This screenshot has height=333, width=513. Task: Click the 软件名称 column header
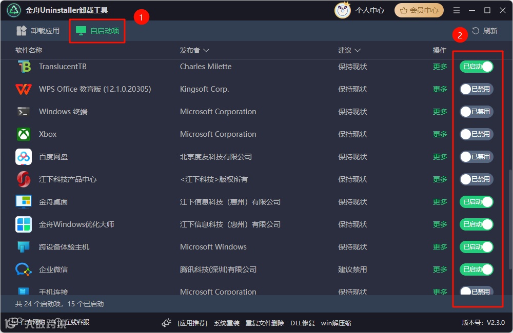pyautogui.click(x=29, y=50)
